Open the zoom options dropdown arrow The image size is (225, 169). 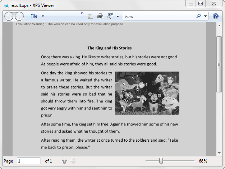118,17
